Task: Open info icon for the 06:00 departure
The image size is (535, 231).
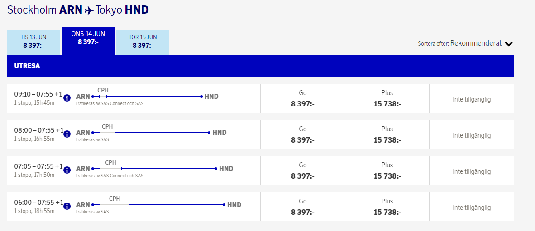Action: [67, 206]
